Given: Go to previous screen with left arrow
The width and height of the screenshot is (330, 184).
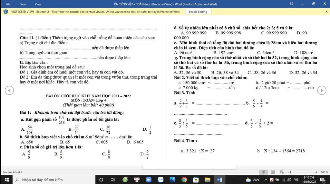Looking at the screenshot, I should pyautogui.click(x=9, y=91).
